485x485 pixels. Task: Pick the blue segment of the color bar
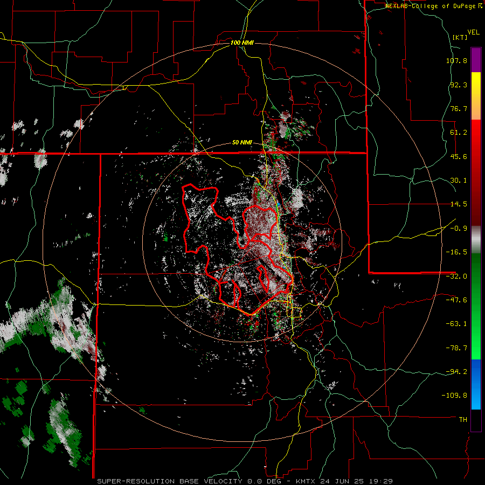476,384
